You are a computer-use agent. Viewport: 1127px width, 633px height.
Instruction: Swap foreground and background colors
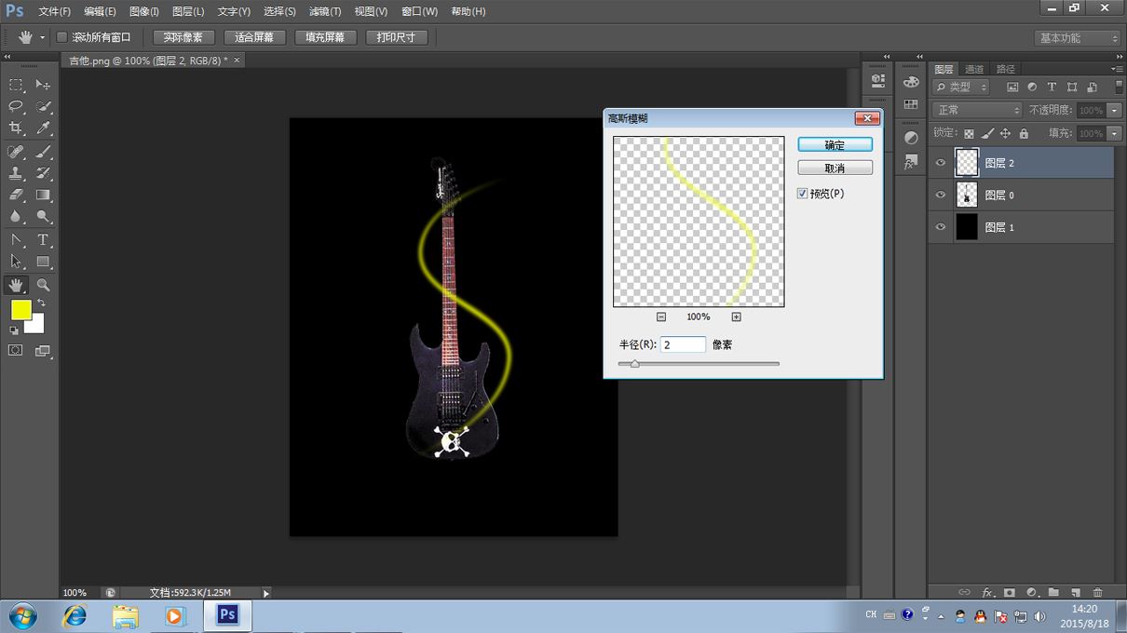[42, 303]
